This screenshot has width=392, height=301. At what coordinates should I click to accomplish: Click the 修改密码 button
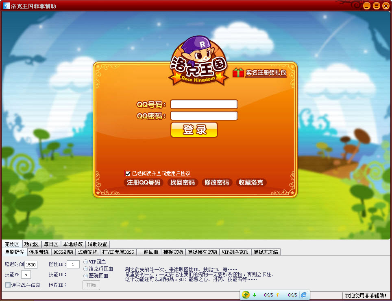pos(217,182)
